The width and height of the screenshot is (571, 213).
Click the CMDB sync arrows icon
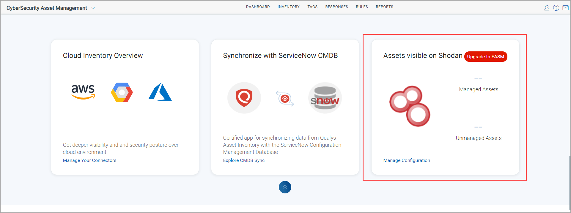point(285,99)
